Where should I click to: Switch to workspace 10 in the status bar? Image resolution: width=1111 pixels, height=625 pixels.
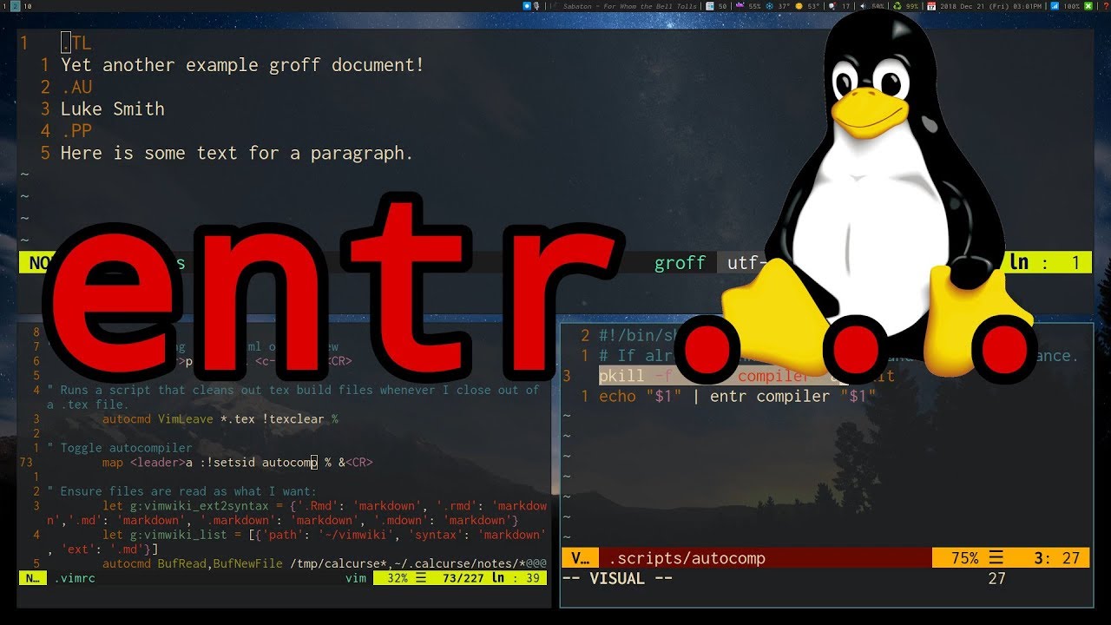[x=29, y=5]
